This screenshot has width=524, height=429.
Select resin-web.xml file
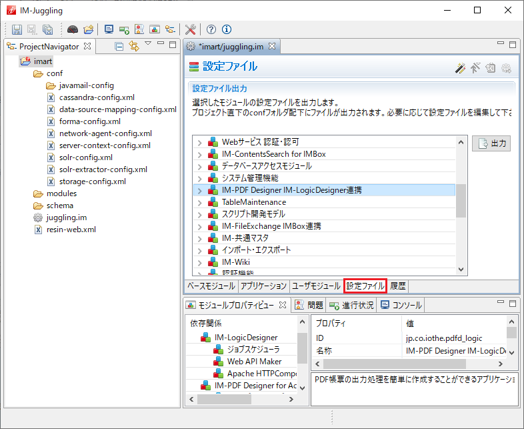tap(71, 230)
